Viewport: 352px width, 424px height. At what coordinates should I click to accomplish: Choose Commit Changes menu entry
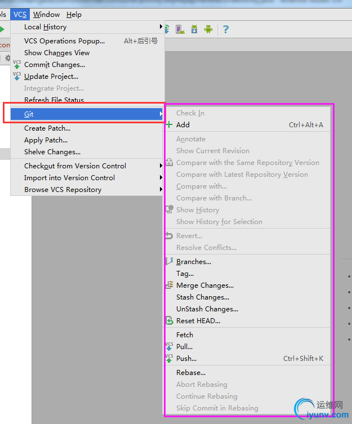87,65
